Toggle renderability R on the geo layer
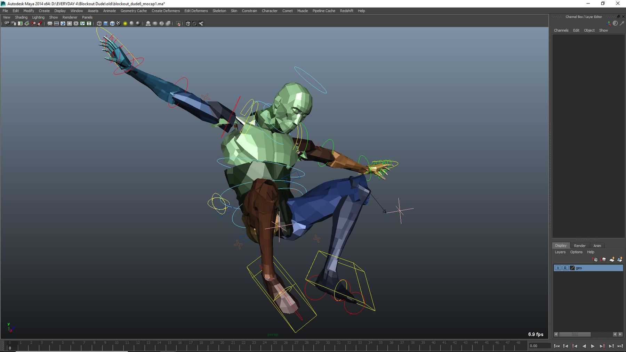Screen dimensions: 626x352 coord(565,268)
